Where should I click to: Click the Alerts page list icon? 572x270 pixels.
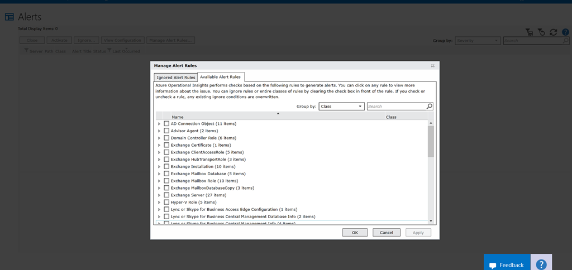coord(9,17)
